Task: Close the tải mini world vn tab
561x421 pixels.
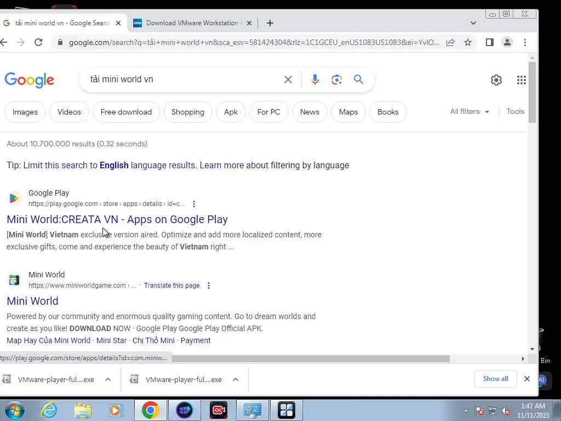Action: (118, 23)
